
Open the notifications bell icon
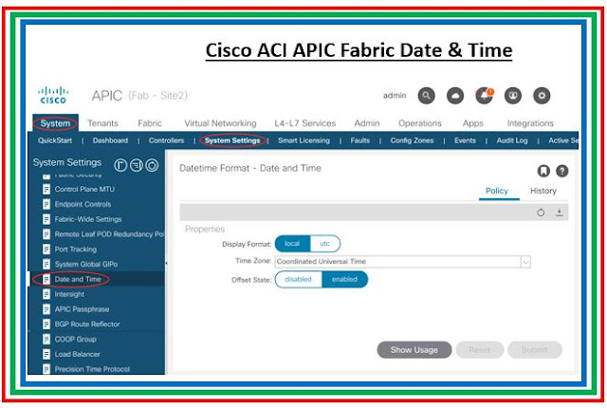(x=484, y=95)
